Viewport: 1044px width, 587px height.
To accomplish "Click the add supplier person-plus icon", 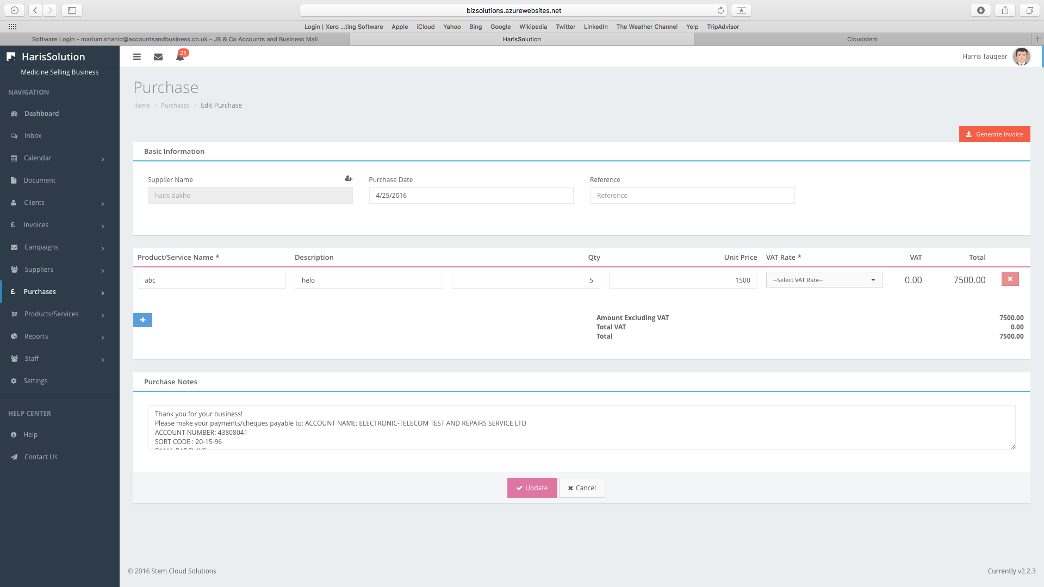I will point(349,179).
